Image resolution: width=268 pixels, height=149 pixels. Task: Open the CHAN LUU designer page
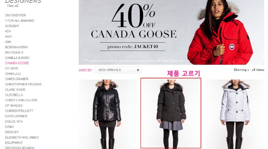tap(13, 74)
